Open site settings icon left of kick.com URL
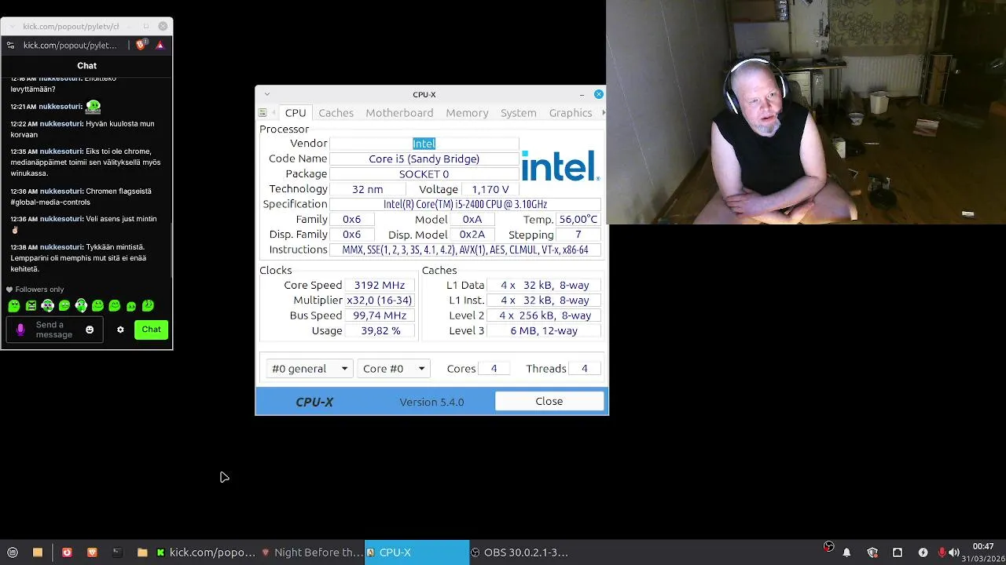1006x565 pixels. 10,46
